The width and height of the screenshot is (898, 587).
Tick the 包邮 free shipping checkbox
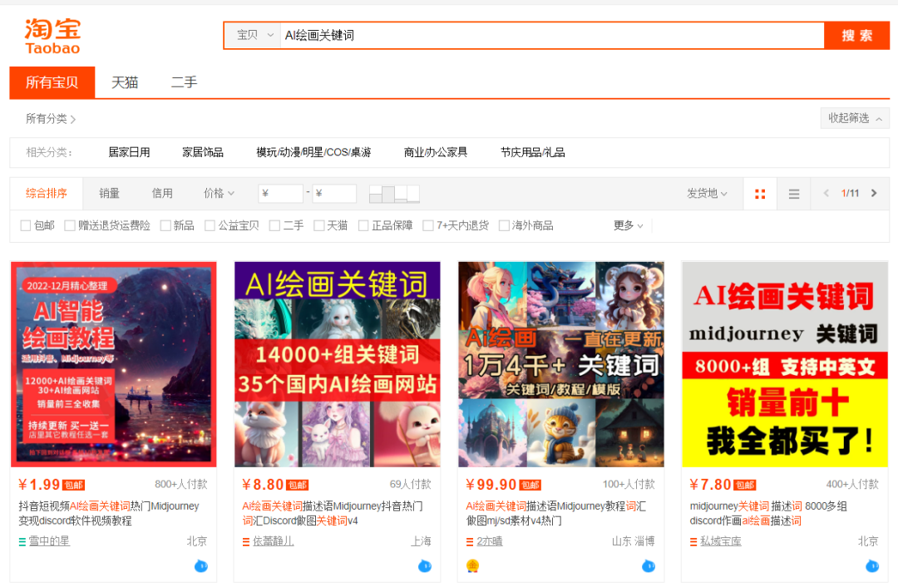[x=25, y=225]
